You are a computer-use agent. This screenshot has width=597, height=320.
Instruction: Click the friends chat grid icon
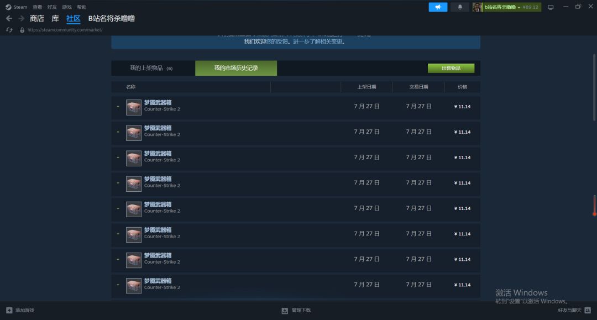(x=588, y=311)
